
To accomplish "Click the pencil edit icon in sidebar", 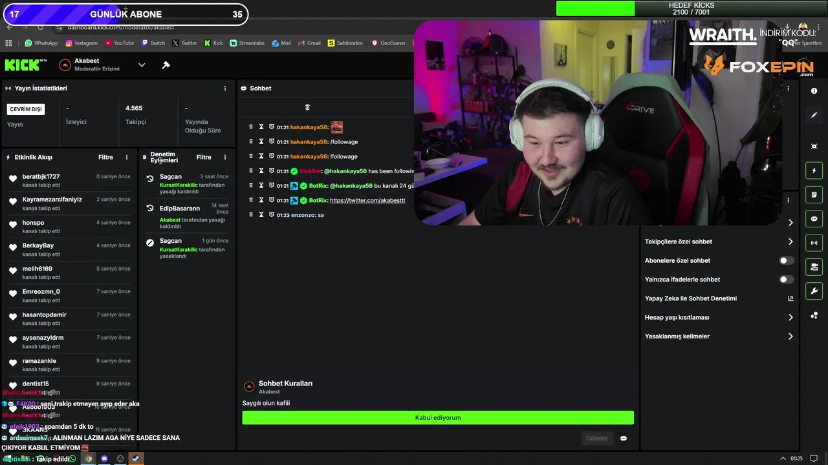I will (814, 115).
